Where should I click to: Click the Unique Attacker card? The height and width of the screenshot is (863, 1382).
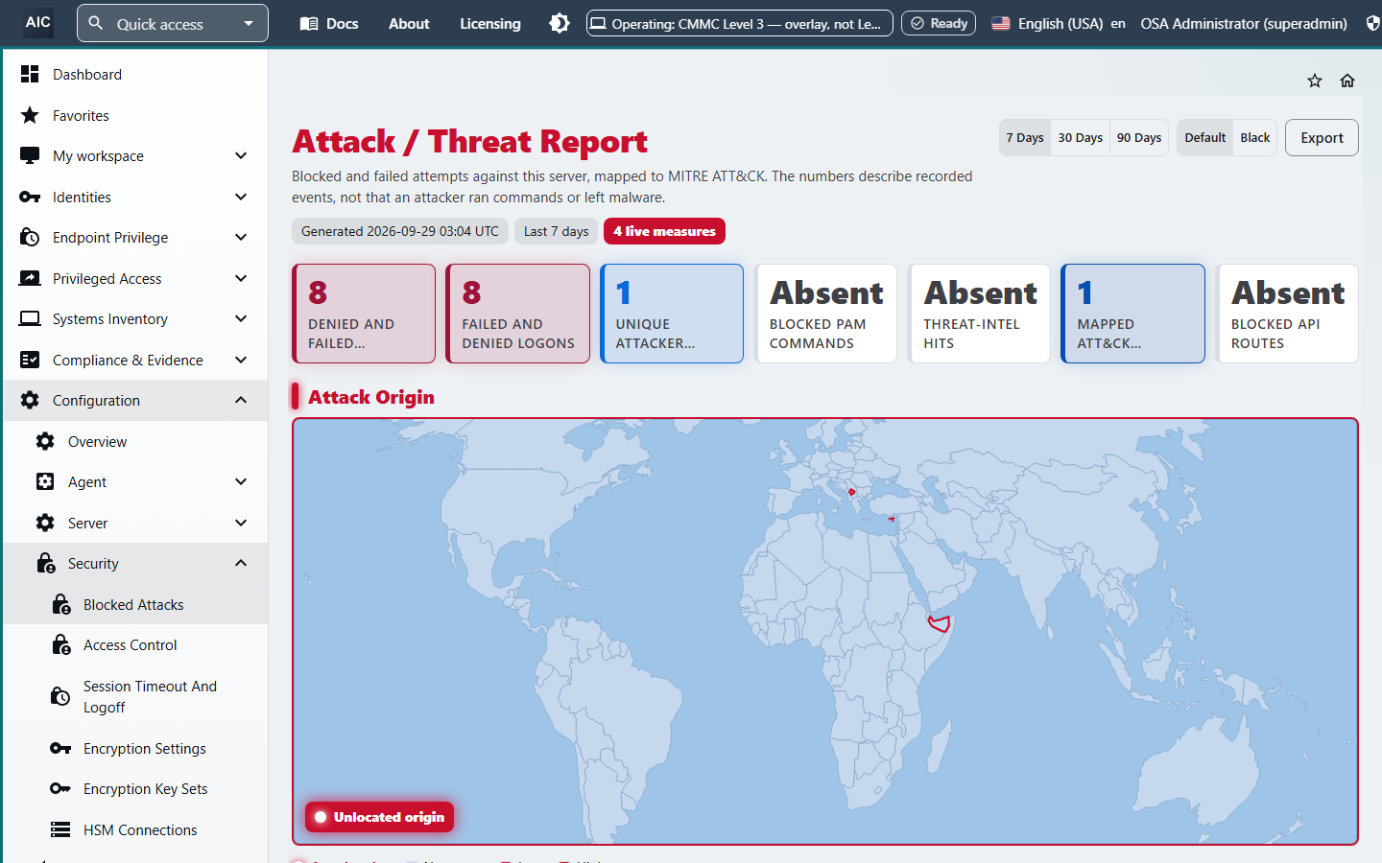[672, 314]
